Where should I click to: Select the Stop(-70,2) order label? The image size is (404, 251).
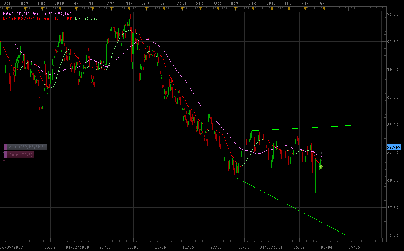[21, 155]
